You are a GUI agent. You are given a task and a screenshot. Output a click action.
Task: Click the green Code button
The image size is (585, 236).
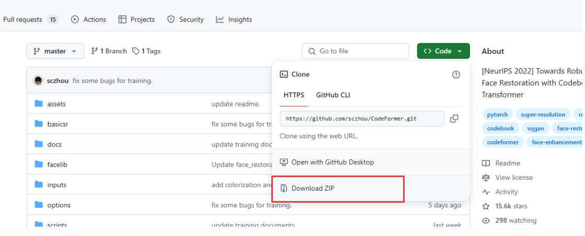(443, 51)
